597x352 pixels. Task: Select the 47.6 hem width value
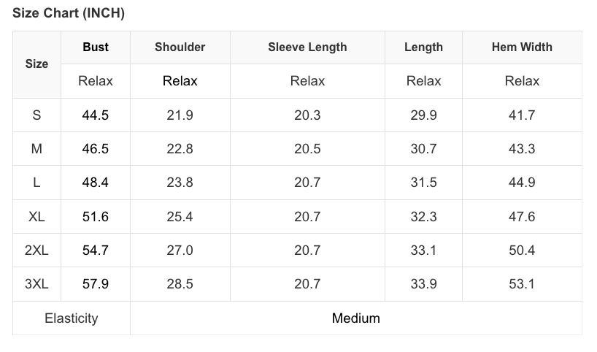[x=522, y=216]
